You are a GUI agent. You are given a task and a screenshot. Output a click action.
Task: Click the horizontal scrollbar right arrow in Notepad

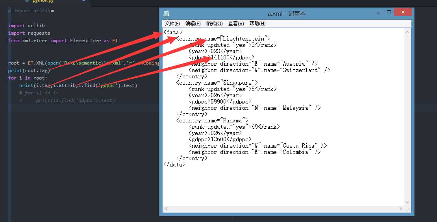[401, 209]
